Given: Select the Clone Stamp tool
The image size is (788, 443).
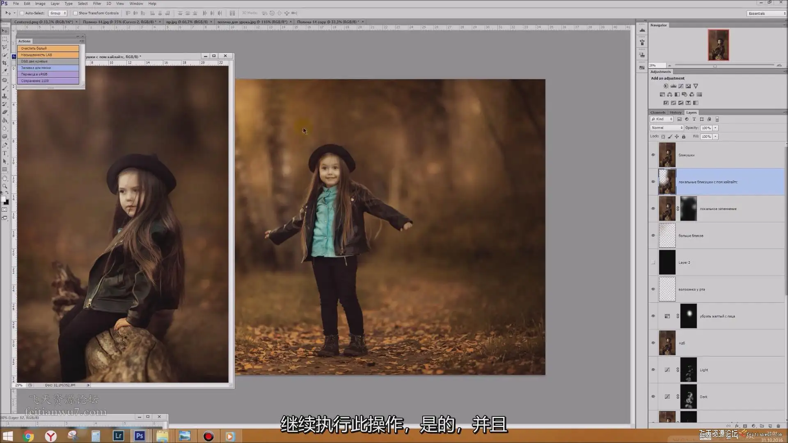Looking at the screenshot, I should [5, 96].
